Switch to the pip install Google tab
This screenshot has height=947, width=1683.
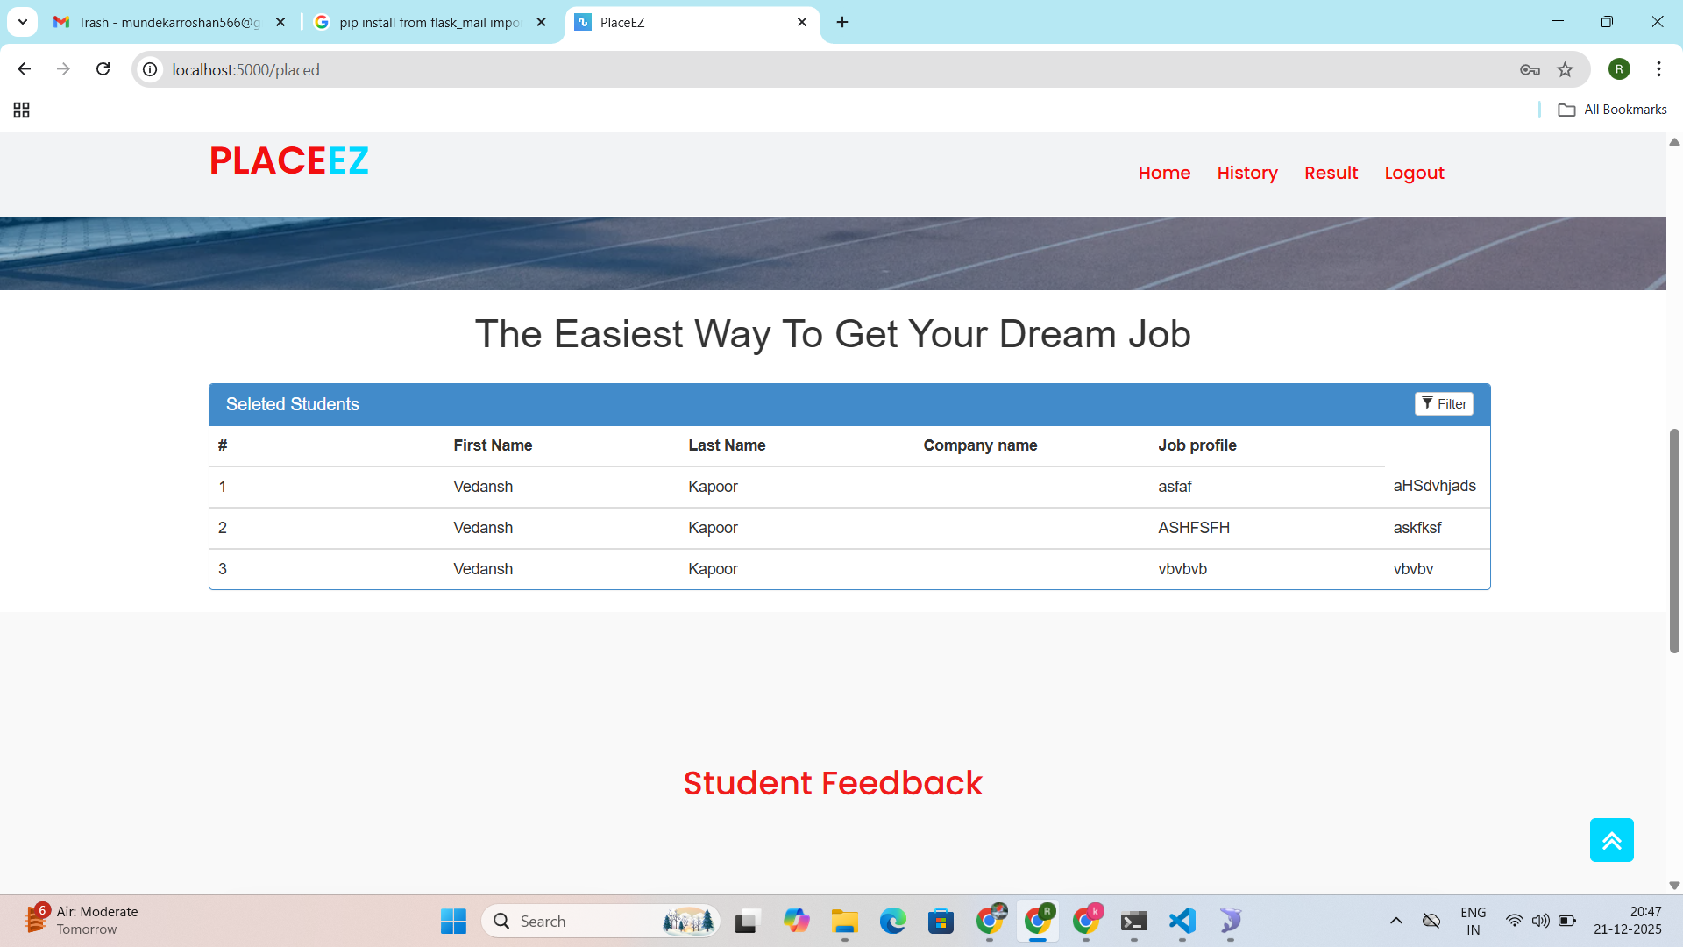coord(430,22)
